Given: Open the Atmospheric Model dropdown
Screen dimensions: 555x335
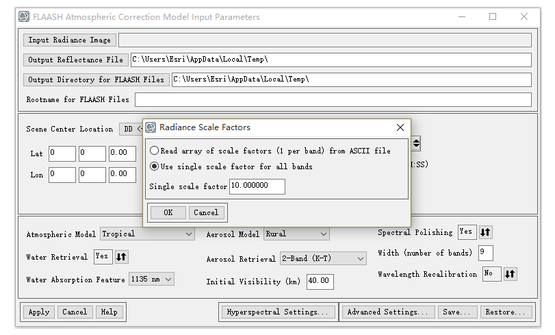Looking at the screenshot, I should [147, 234].
